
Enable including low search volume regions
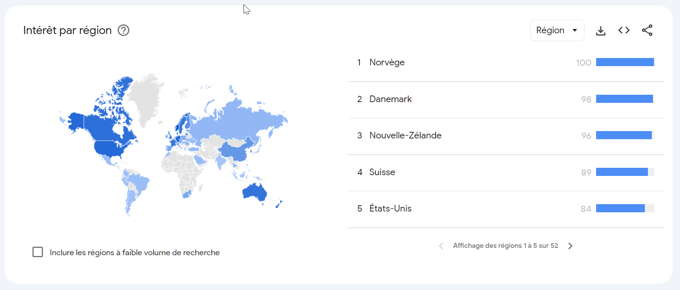(x=37, y=252)
